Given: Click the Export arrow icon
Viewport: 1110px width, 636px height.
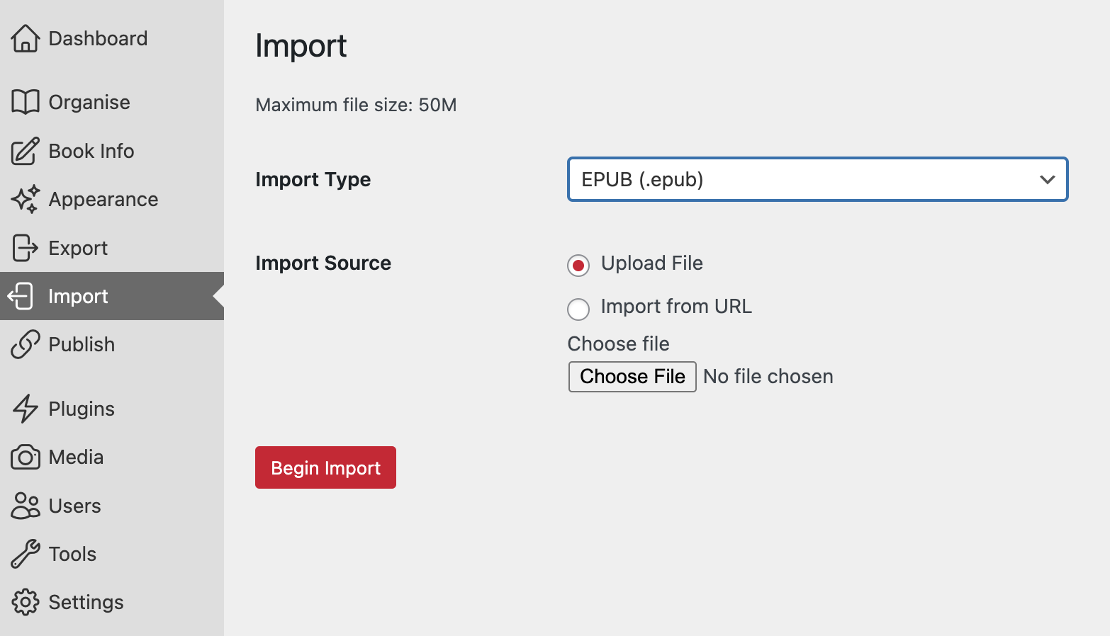Looking at the screenshot, I should point(26,248).
